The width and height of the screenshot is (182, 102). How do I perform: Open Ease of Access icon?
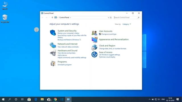tap(94, 54)
